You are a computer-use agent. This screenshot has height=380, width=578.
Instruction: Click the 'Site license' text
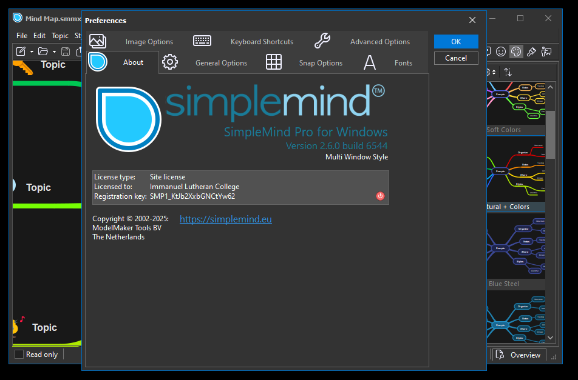coord(168,177)
